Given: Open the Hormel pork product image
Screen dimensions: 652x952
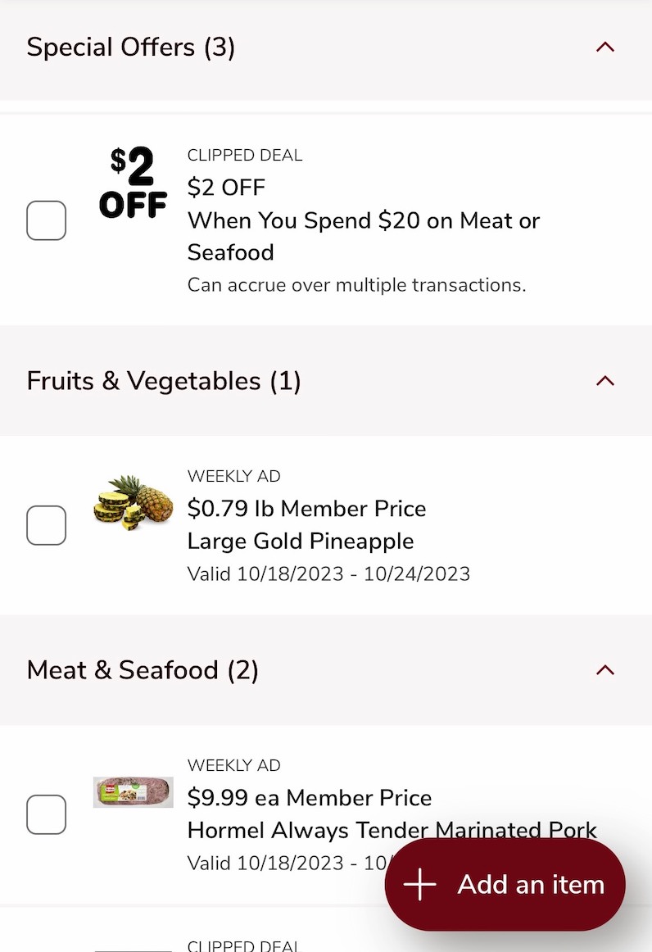Looking at the screenshot, I should point(133,792).
